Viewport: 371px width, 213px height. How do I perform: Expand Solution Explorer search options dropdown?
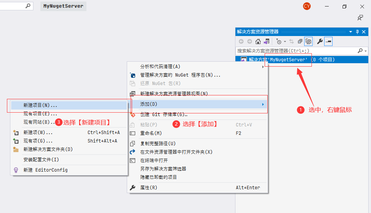366,51
